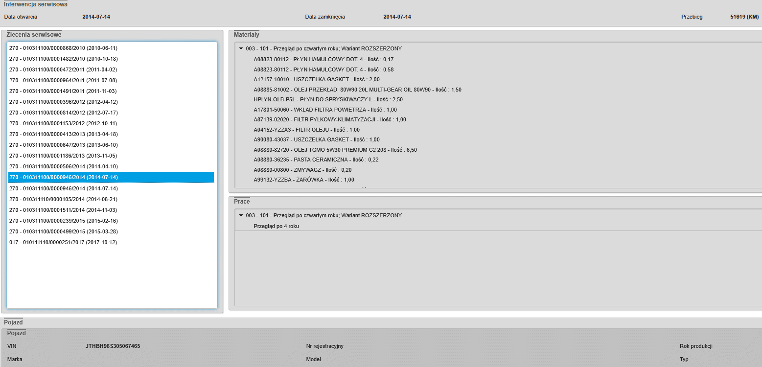Collapse the Prace 003 - 101 Przegląd group
This screenshot has height=367, width=762.
tap(241, 215)
